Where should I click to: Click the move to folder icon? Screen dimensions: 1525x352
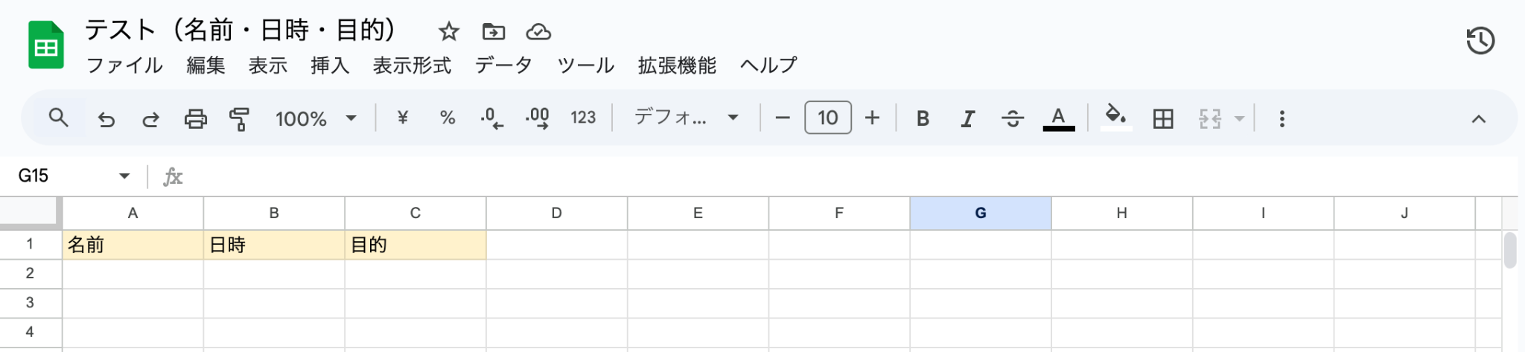pos(493,32)
